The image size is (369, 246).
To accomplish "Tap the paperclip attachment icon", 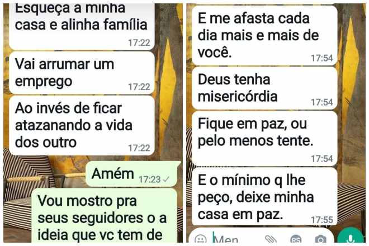I will [271, 239].
